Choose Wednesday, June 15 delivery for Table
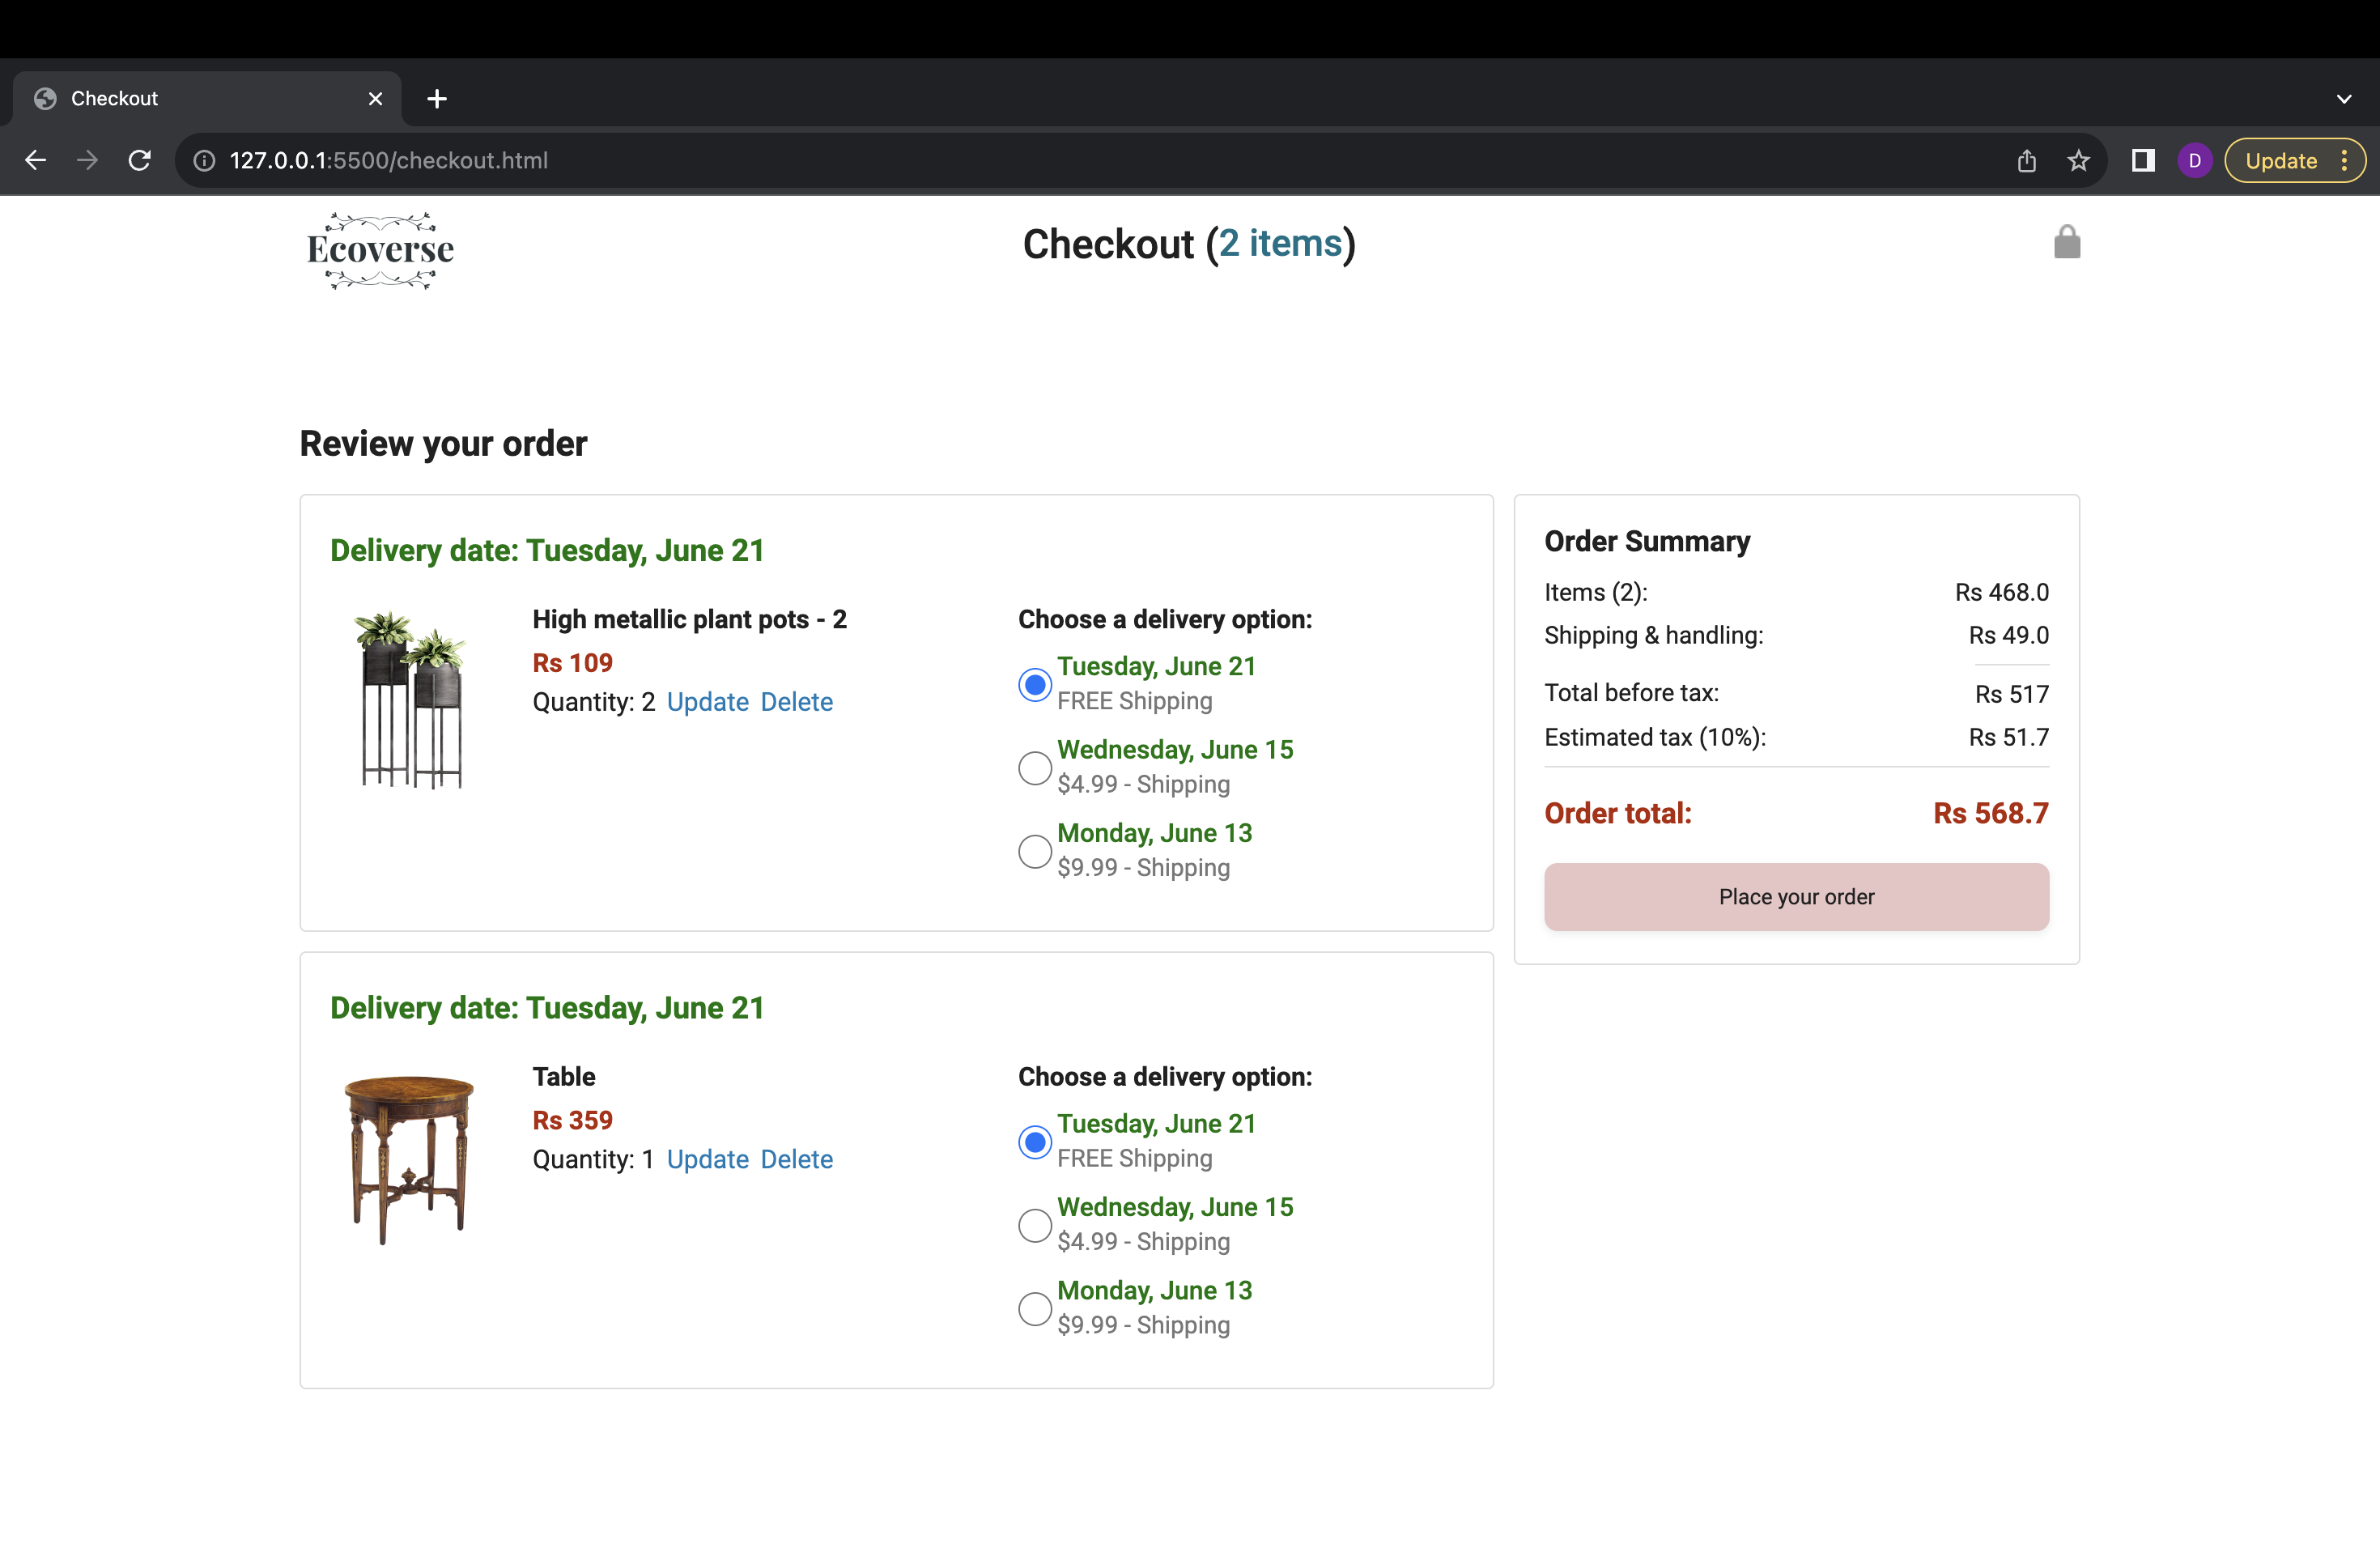Screen dimensions: 2380x1548 coord(1034,1225)
